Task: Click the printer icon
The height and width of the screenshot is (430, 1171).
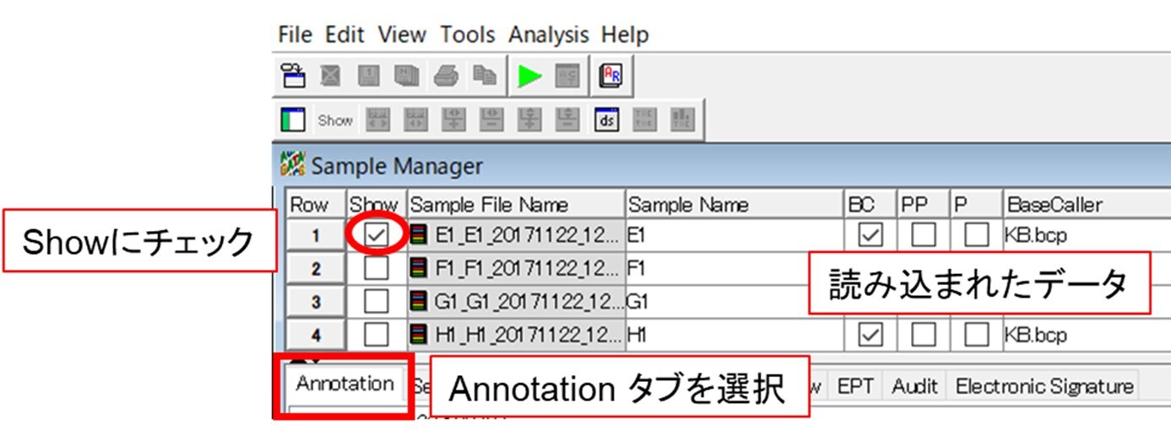Action: (445, 76)
